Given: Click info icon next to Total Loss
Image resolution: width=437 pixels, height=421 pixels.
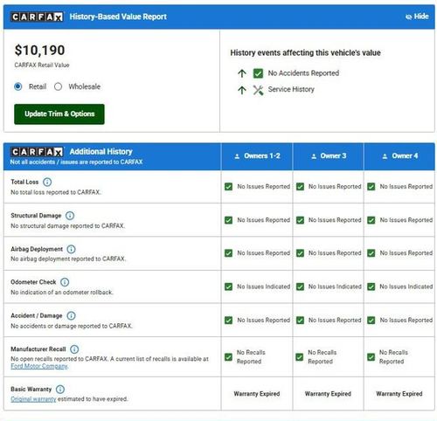Looking at the screenshot, I should (47, 182).
